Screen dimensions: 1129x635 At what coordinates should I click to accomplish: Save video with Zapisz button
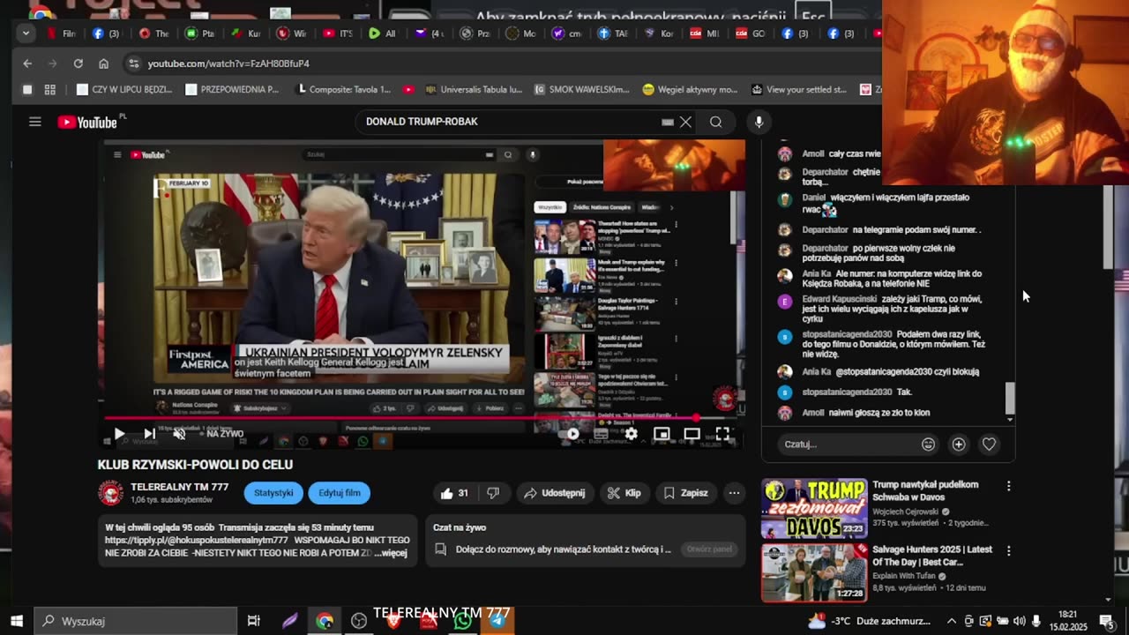tap(685, 493)
